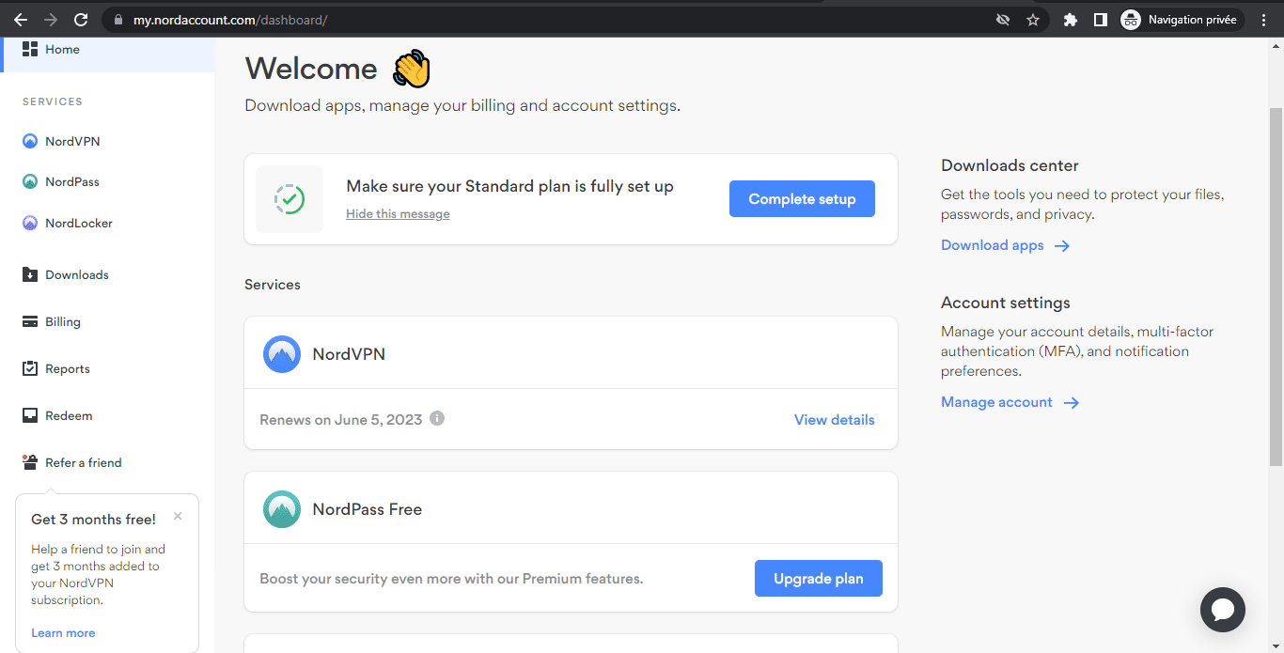1284x653 pixels.
Task: Open the Downloads sidebar item
Action: pos(76,275)
